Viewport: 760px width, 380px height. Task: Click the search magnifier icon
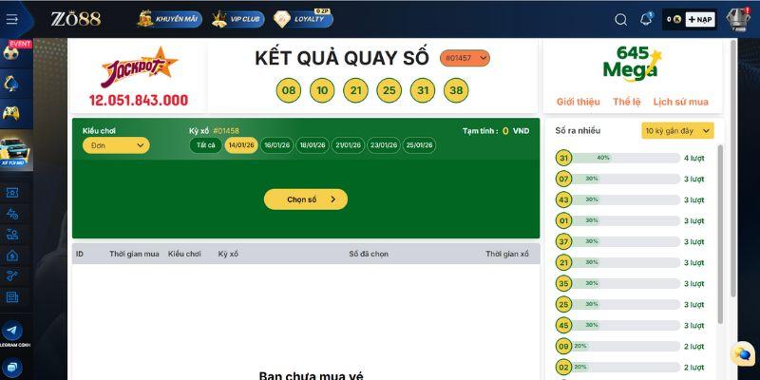click(x=621, y=19)
